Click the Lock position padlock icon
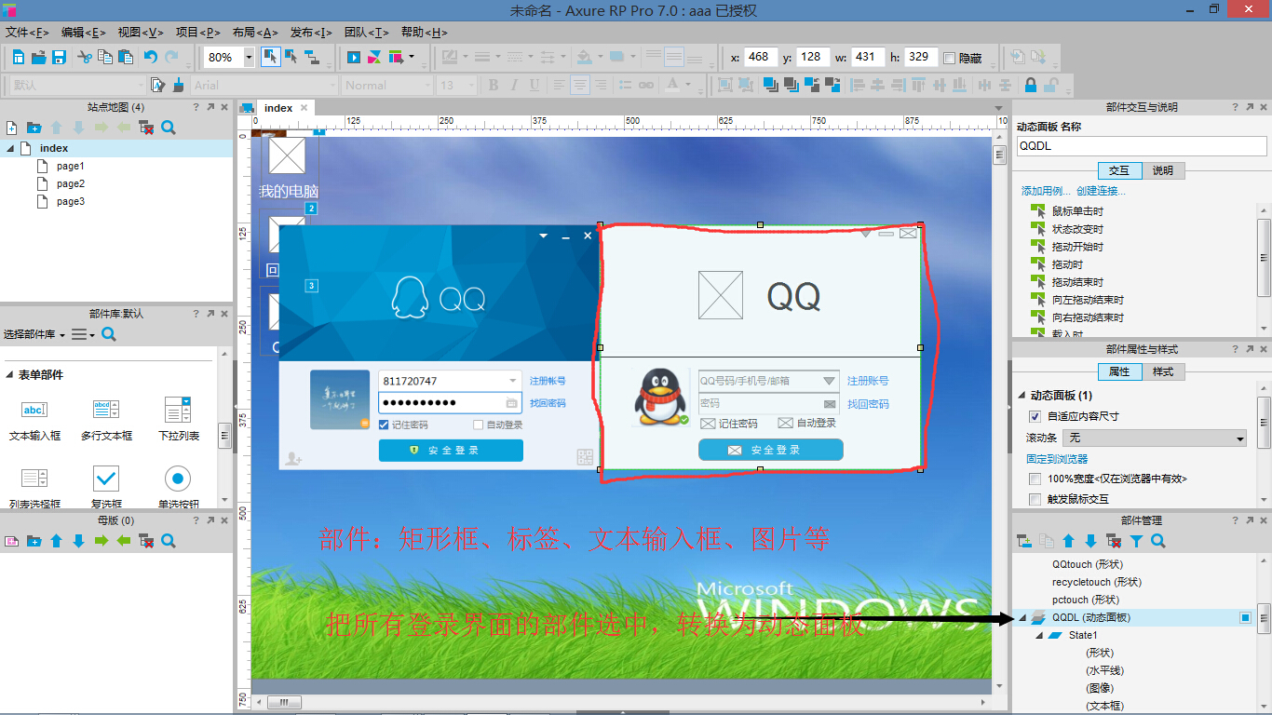Screen dimensions: 1272x715 pyautogui.click(x=1031, y=85)
